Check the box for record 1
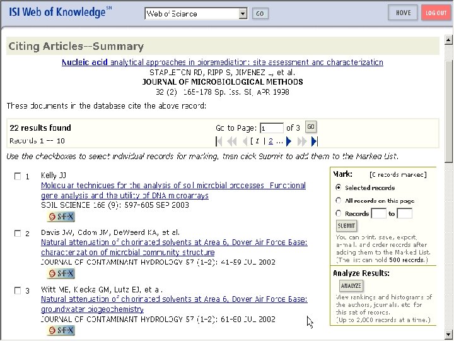This screenshot has width=454, height=341. pos(18,176)
